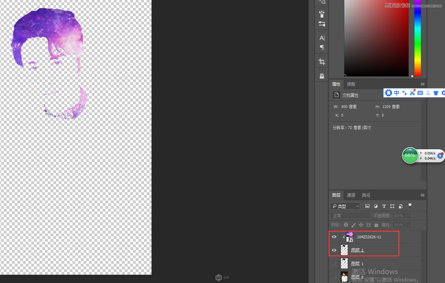Image resolution: width=445 pixels, height=283 pixels.
Task: Hide the 104Z22626-11 layer
Action: 334,237
